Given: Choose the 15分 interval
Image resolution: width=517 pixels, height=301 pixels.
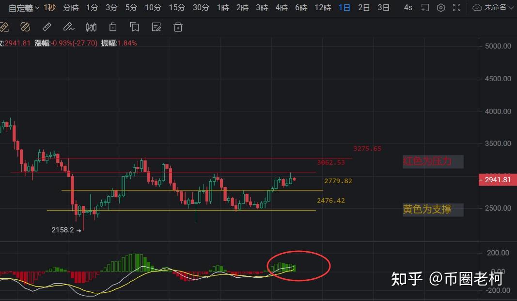Looking at the screenshot, I should pyautogui.click(x=177, y=8).
